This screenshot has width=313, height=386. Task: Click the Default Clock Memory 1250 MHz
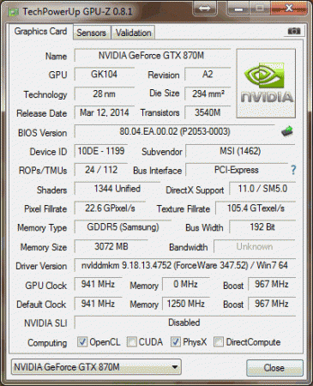tap(186, 304)
